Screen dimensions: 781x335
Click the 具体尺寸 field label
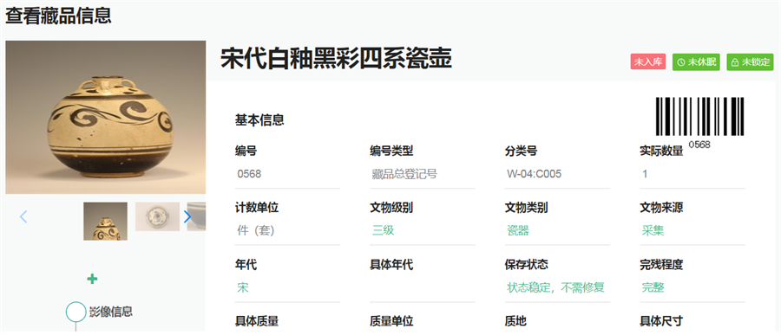[x=661, y=321]
